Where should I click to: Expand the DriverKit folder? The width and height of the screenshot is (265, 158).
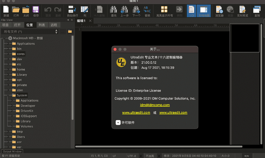coord(12,111)
